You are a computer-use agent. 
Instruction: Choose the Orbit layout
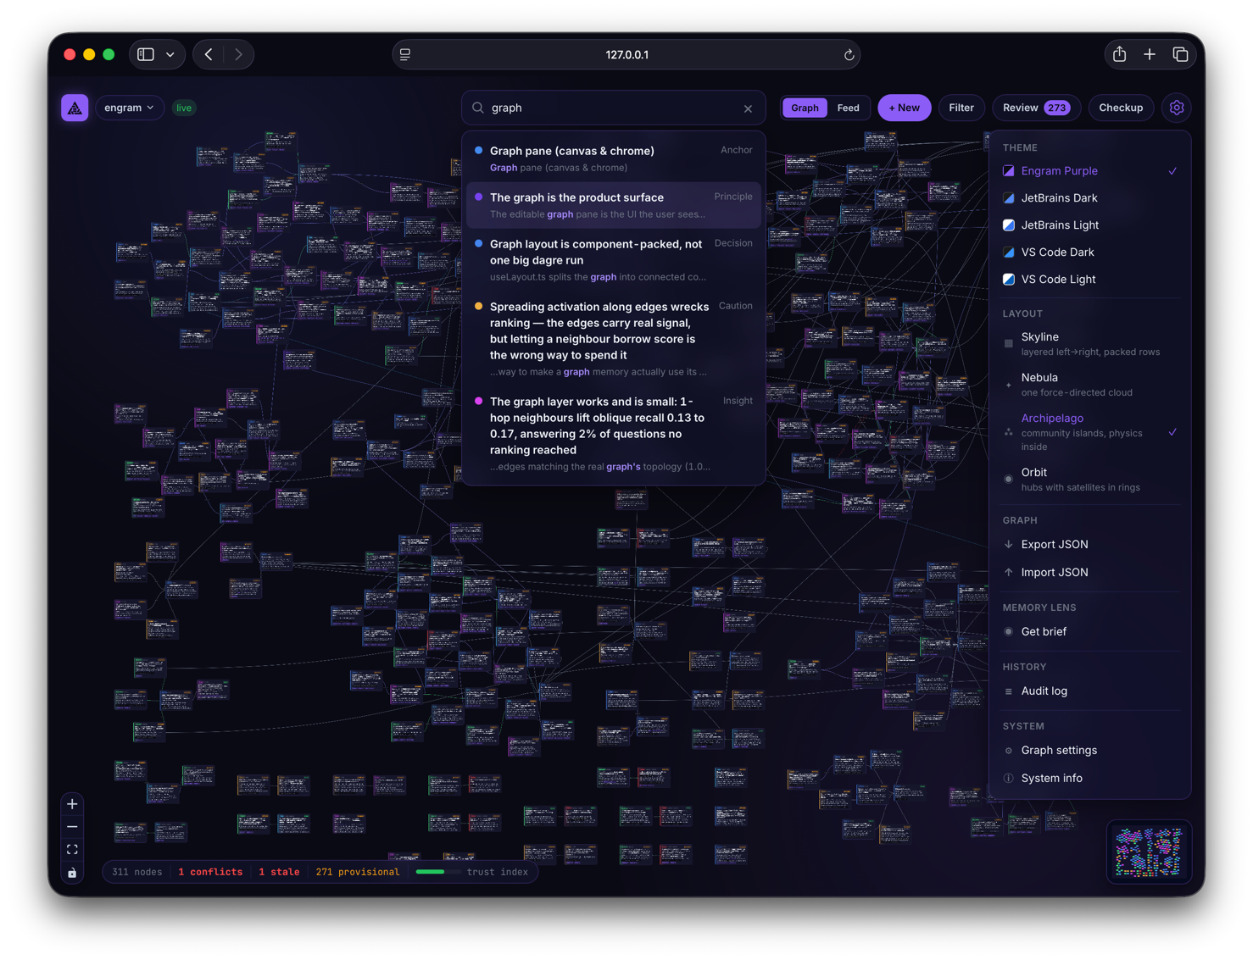tap(1089, 479)
